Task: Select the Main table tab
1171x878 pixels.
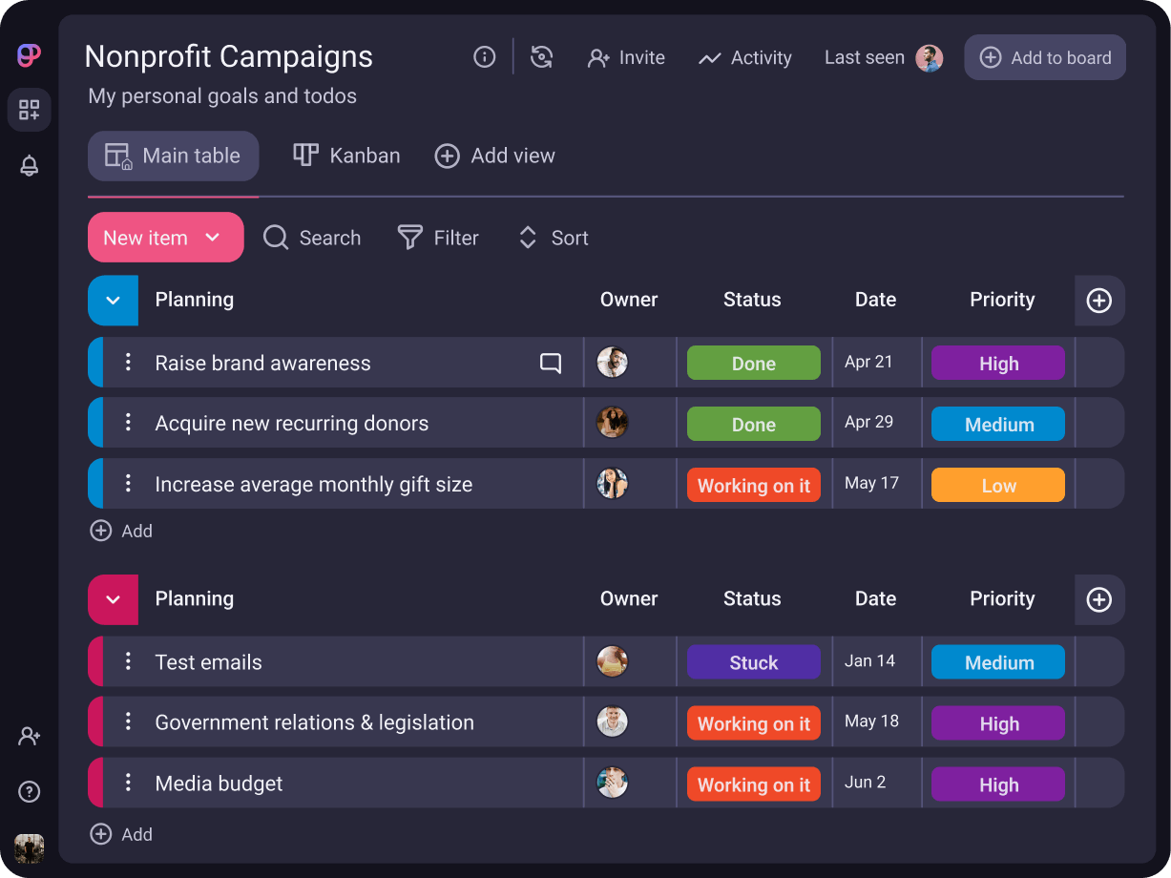Action: click(173, 155)
